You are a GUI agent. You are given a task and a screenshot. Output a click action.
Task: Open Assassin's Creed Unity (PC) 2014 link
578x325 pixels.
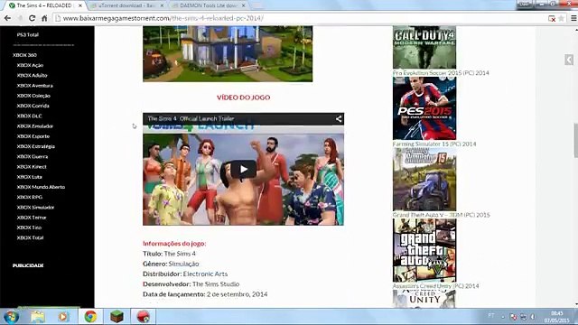pos(435,286)
